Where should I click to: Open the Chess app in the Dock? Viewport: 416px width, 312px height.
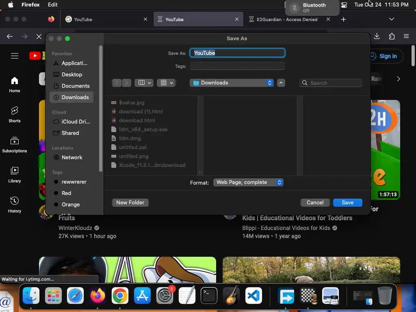coord(309,295)
